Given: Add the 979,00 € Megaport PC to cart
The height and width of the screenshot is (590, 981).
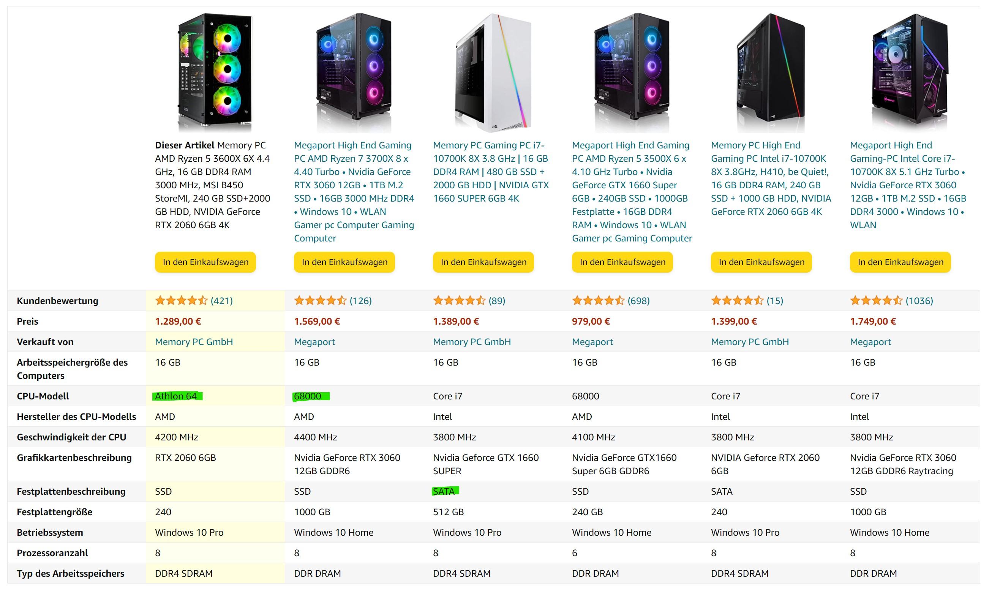Looking at the screenshot, I should [622, 262].
